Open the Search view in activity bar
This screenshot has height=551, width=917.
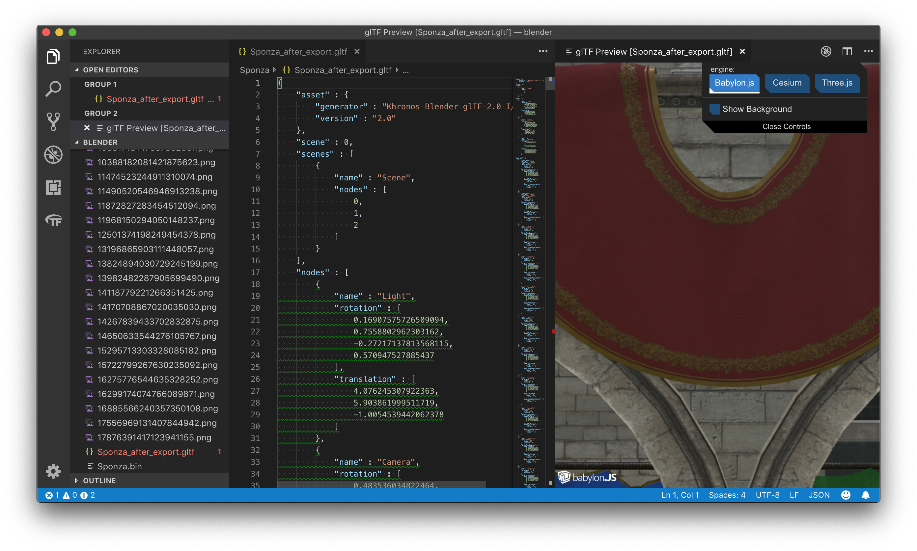(53, 89)
